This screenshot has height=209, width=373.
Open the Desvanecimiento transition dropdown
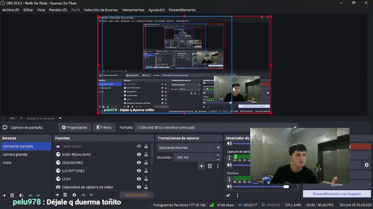pyautogui.click(x=189, y=147)
